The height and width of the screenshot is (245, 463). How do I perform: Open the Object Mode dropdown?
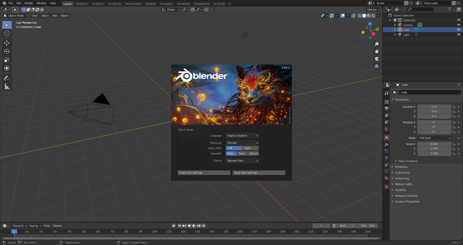tap(15, 16)
